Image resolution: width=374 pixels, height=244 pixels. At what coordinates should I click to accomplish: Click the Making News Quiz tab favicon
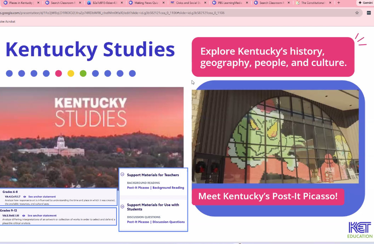point(131,3)
